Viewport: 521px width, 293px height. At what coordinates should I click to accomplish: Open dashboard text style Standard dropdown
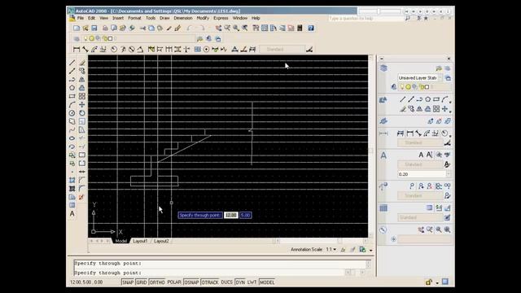(420, 164)
